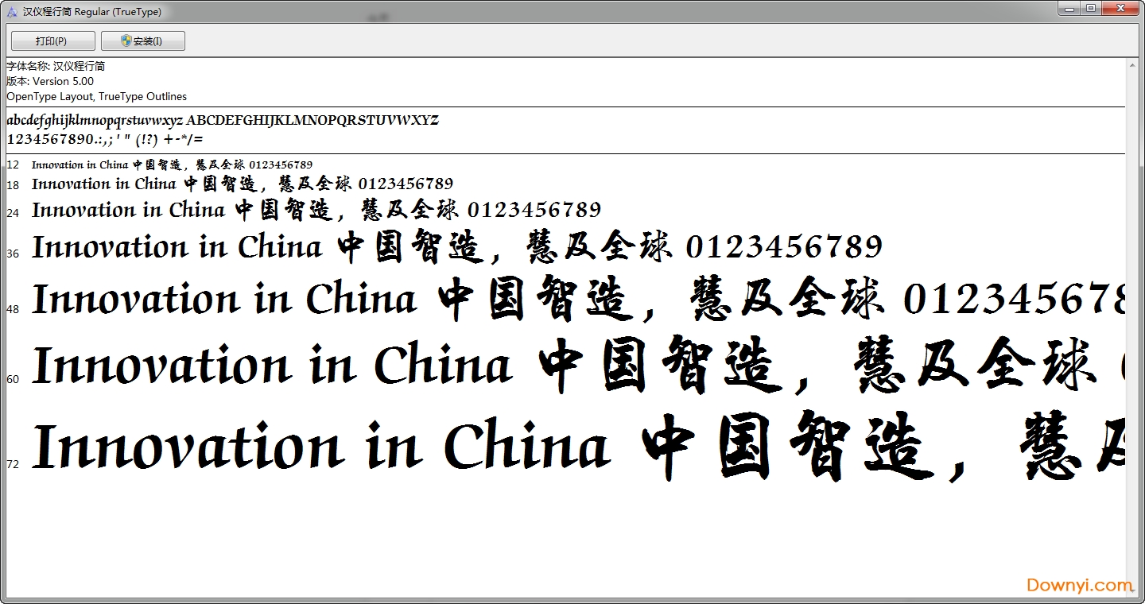The height and width of the screenshot is (604, 1145).
Task: Click the window title 汉仪程行简 Regular (TrueType)
Action: (94, 12)
